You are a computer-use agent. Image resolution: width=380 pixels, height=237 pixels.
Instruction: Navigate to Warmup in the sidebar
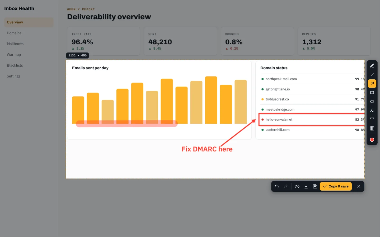coord(29,55)
